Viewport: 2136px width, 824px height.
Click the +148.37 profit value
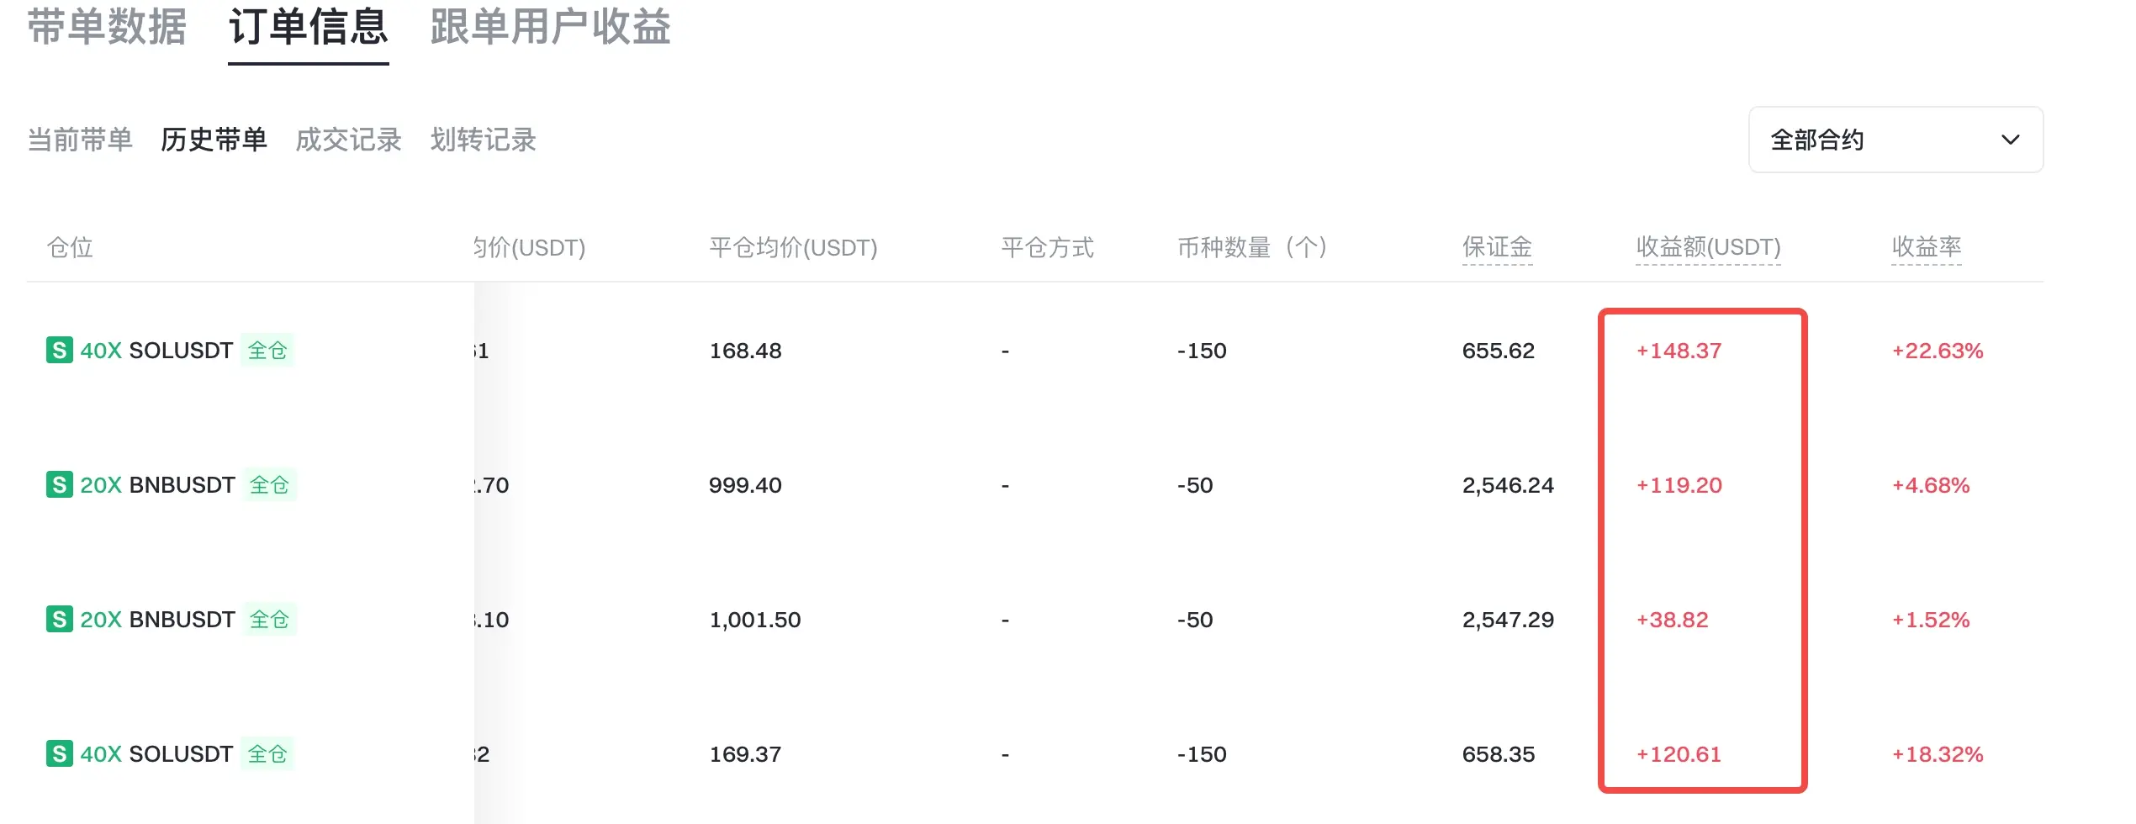(1679, 351)
